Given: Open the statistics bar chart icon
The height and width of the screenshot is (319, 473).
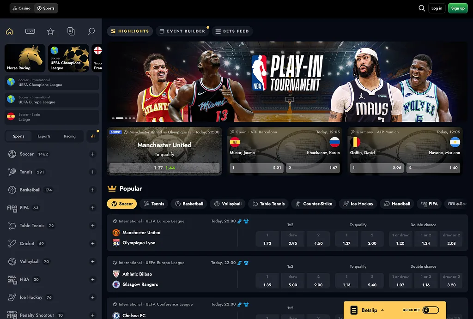Looking at the screenshot, I should pyautogui.click(x=93, y=136).
